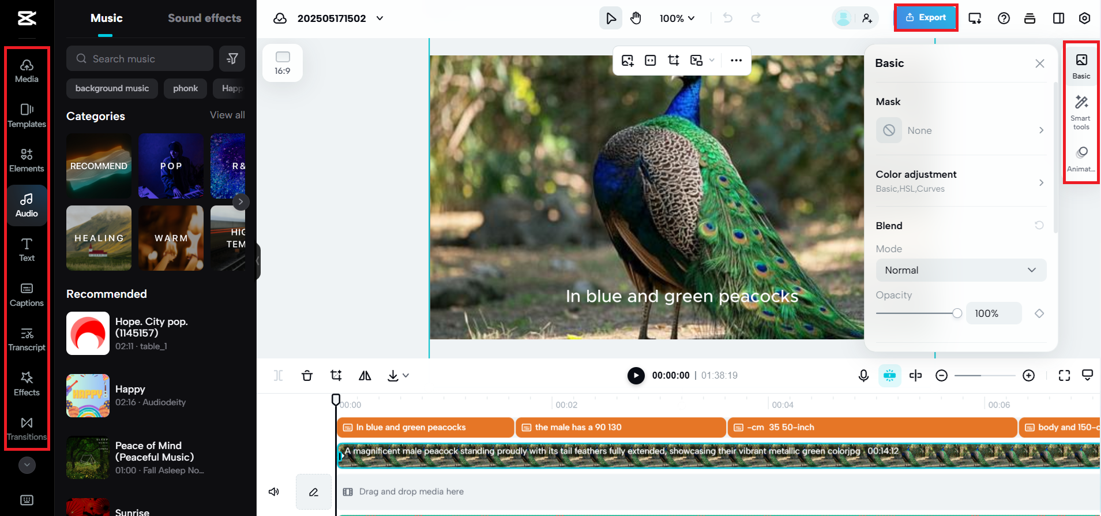The image size is (1101, 516).
Task: Toggle the opacity keyframe diamond
Action: click(1039, 313)
